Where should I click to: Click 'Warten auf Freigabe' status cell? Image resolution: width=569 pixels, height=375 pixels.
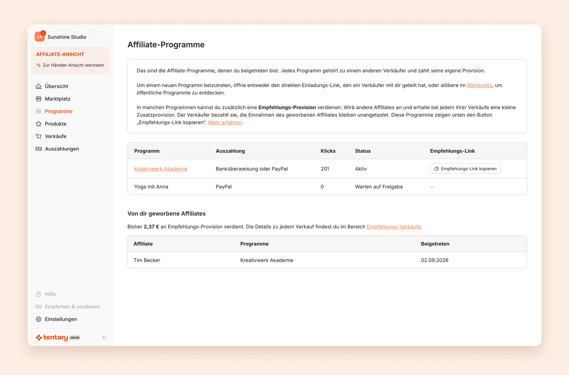[x=379, y=187]
